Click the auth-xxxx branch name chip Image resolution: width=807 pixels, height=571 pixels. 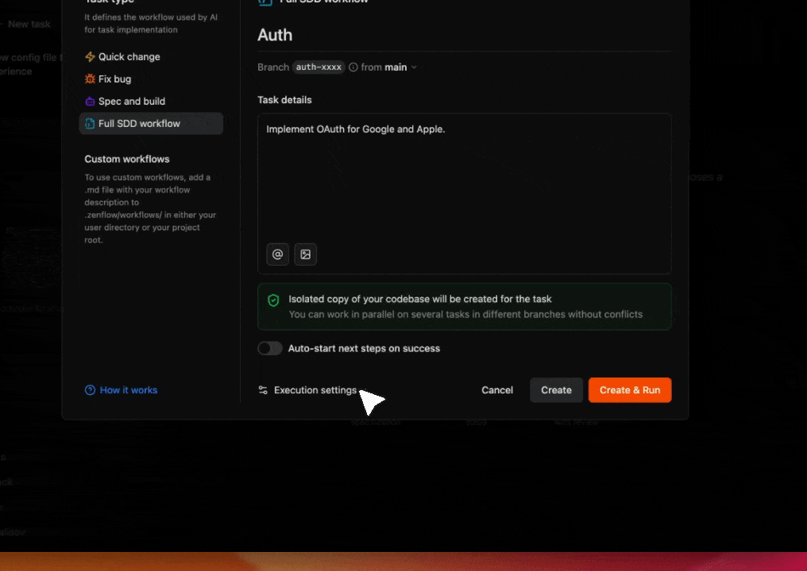tap(319, 67)
